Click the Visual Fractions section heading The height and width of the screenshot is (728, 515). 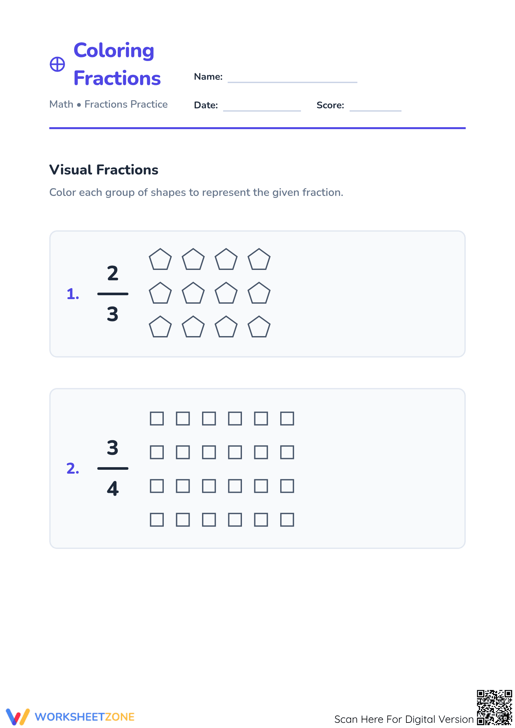[x=104, y=170]
